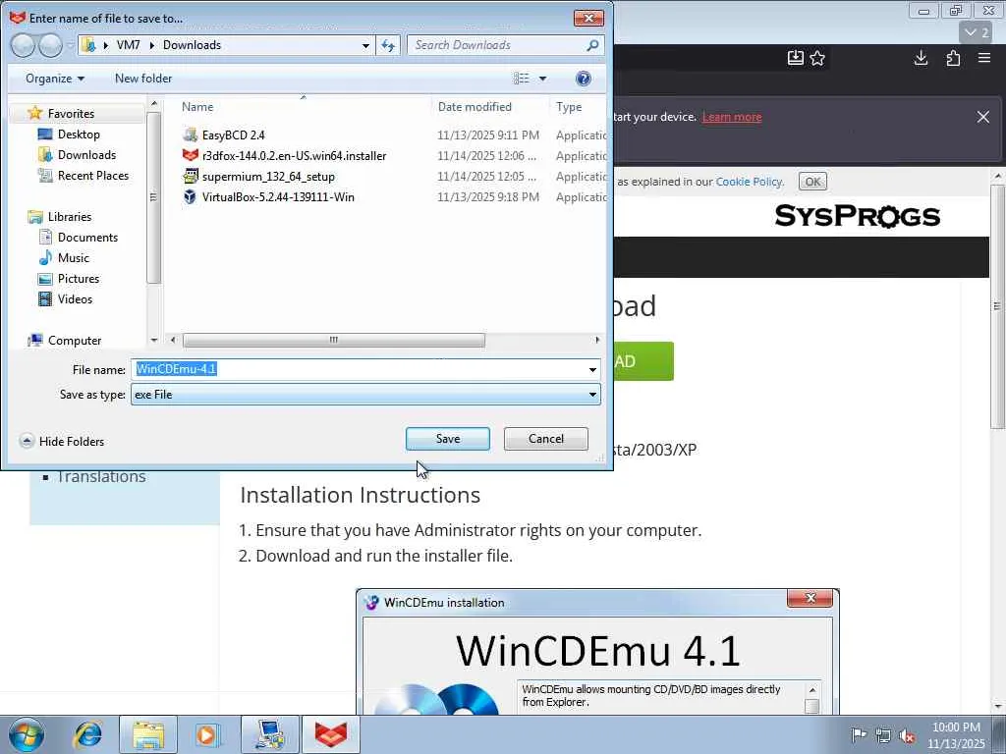Expand the File name history dropdown
The image size is (1006, 754).
point(592,369)
